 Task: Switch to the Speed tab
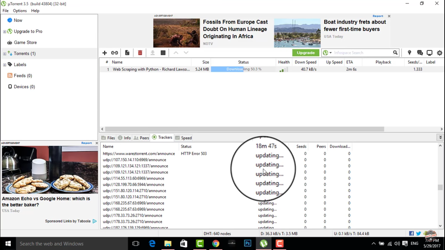click(x=183, y=138)
